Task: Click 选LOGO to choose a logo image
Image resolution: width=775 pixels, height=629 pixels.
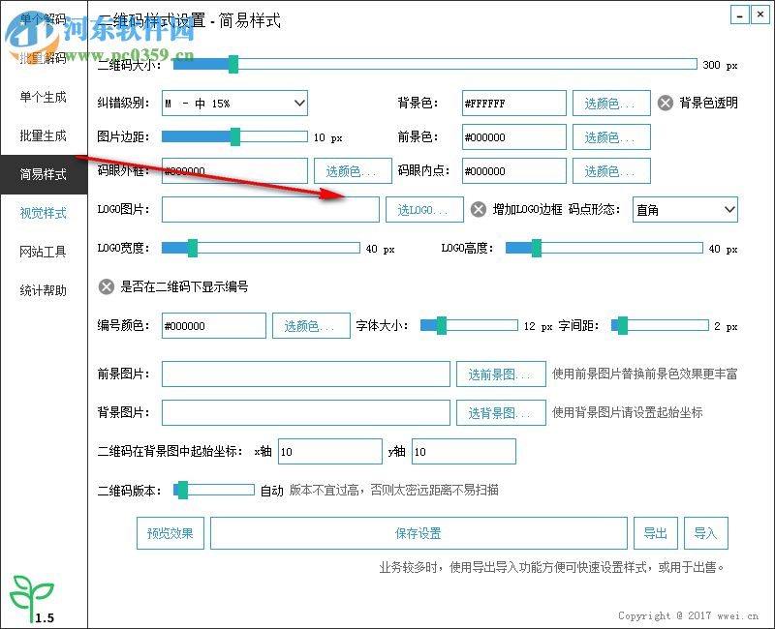Action: point(424,209)
